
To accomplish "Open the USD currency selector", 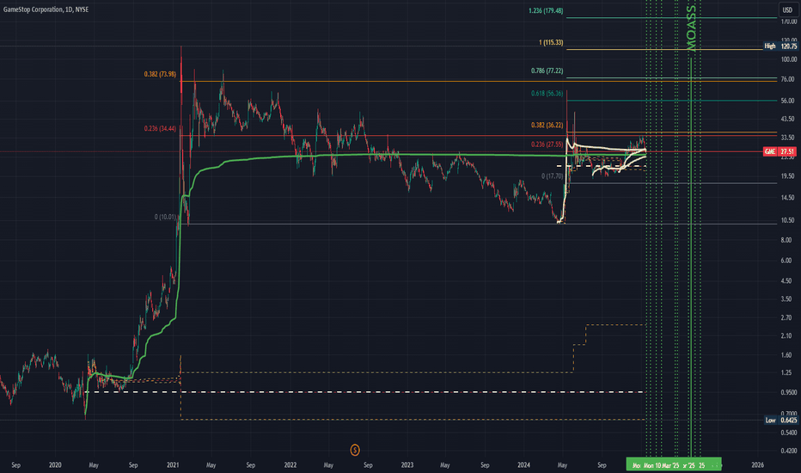I will 786,10.
